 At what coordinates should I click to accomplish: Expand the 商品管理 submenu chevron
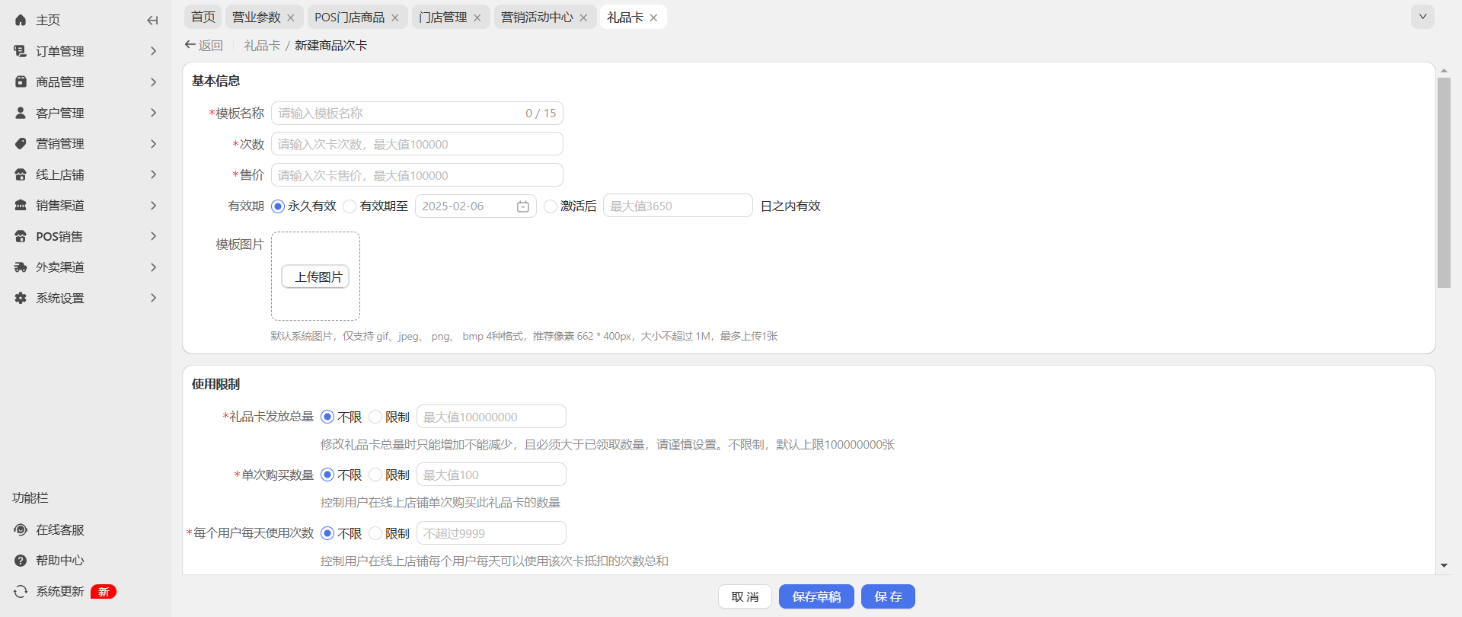pos(153,82)
